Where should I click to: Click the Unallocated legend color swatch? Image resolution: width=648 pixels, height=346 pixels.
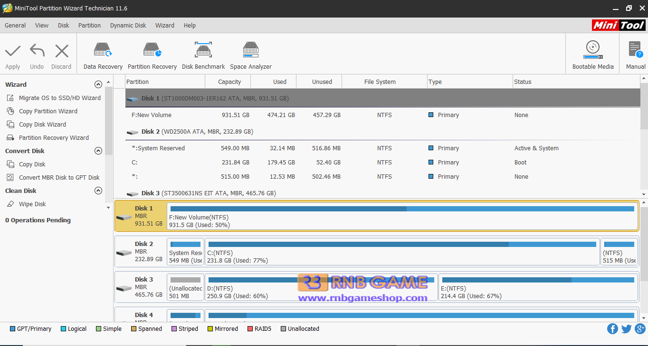click(x=284, y=329)
